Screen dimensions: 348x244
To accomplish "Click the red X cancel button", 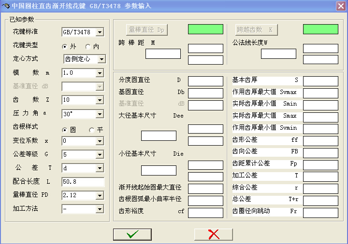I will tap(213, 234).
